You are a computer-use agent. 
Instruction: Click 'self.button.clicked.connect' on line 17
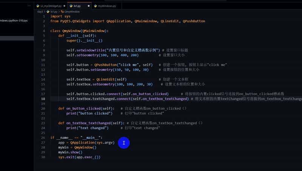point(93,94)
